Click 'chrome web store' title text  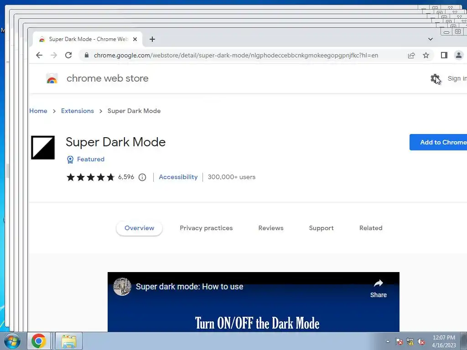click(108, 78)
